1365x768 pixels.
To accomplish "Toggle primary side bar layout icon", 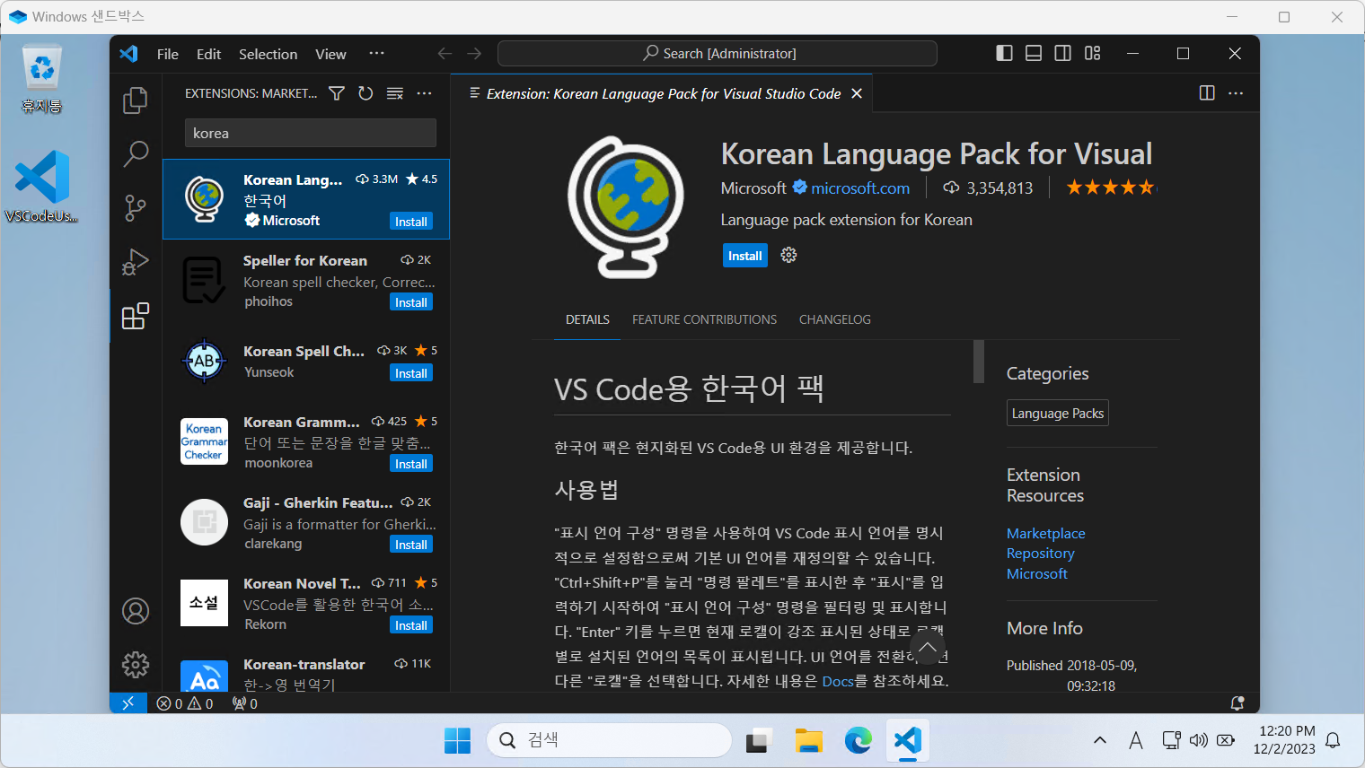I will click(1004, 54).
